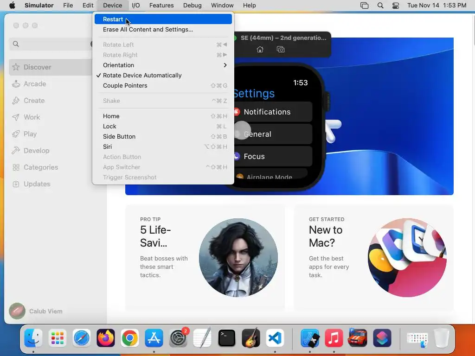Open Safari from the Dock
The image size is (475, 356).
[x=82, y=337]
